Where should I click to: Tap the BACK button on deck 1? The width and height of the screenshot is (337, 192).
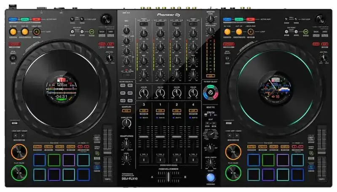pos(102,32)
